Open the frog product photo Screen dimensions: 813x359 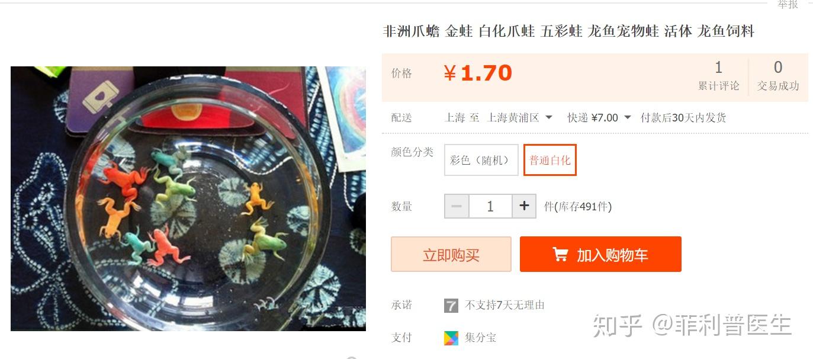[188, 198]
